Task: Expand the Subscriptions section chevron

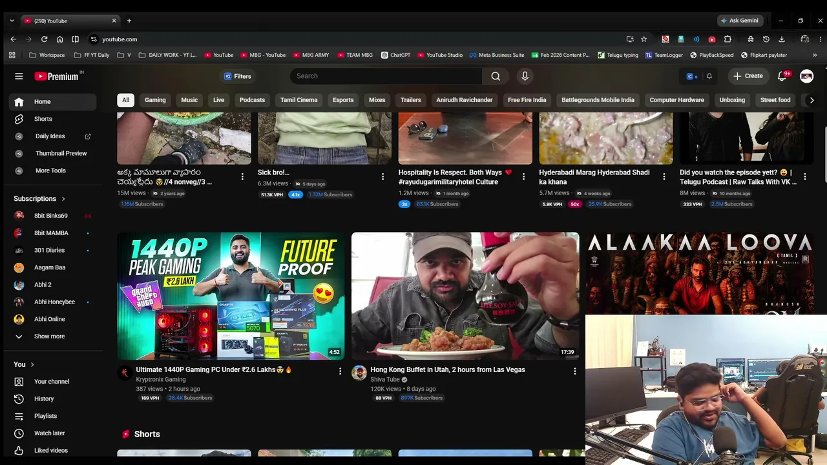Action: click(x=63, y=199)
